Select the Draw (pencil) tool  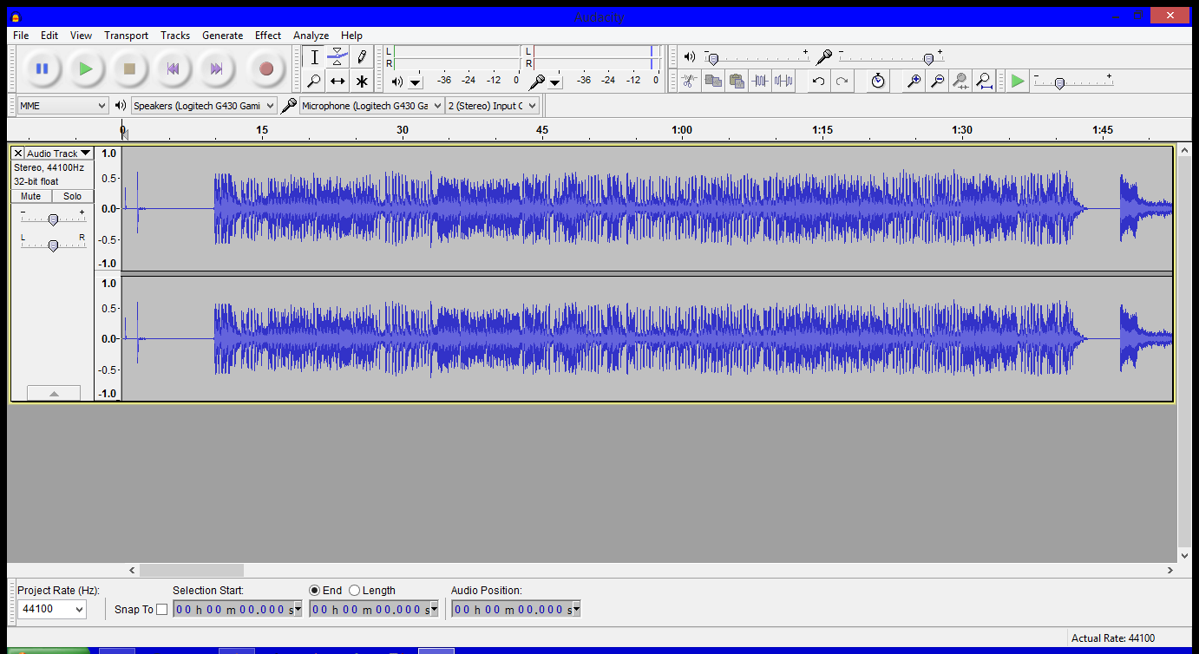coord(362,57)
